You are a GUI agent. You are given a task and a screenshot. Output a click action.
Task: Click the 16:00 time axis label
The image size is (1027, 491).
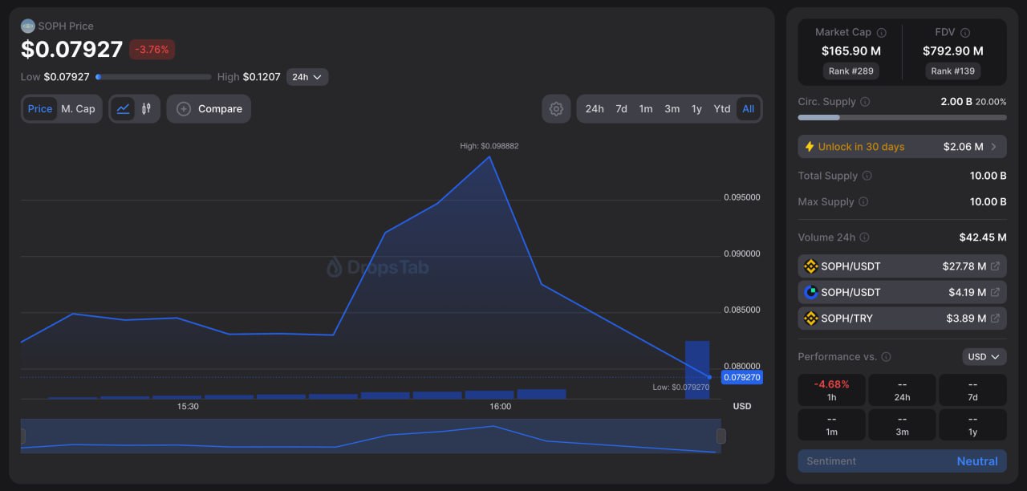coord(500,407)
